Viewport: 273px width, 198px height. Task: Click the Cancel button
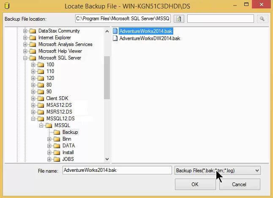coord(240,184)
